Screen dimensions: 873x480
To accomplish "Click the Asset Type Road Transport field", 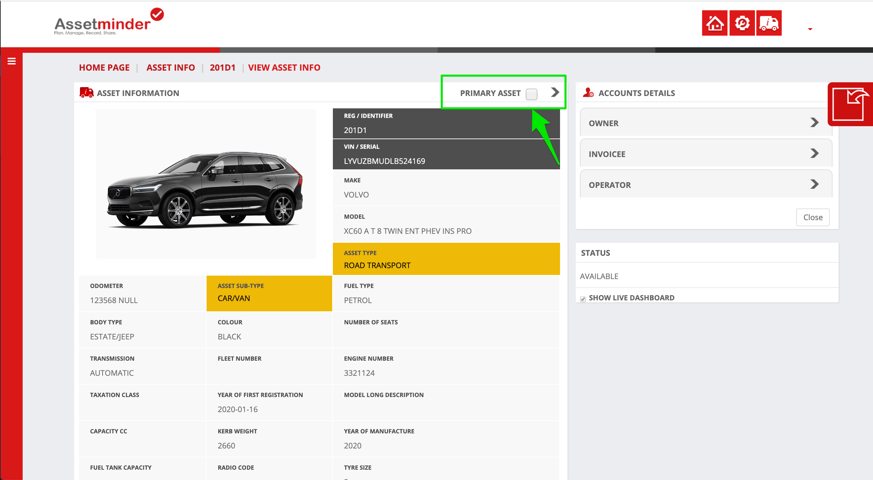I will pyautogui.click(x=446, y=259).
